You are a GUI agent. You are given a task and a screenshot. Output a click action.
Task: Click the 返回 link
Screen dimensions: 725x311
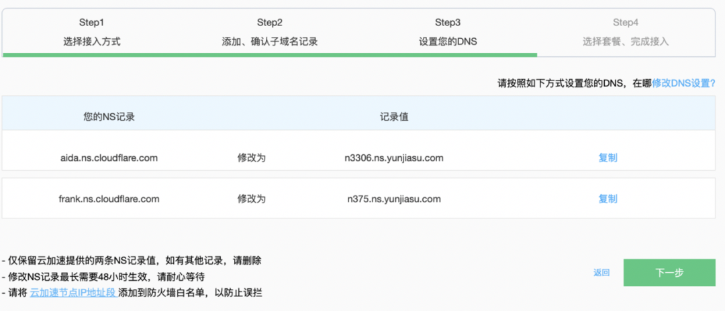pyautogui.click(x=601, y=273)
